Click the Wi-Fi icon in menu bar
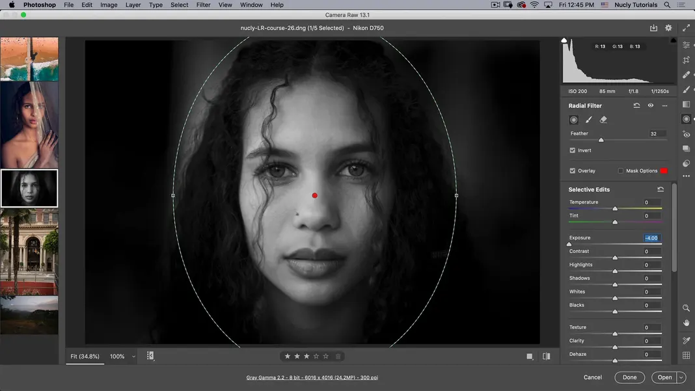 pos(534,5)
